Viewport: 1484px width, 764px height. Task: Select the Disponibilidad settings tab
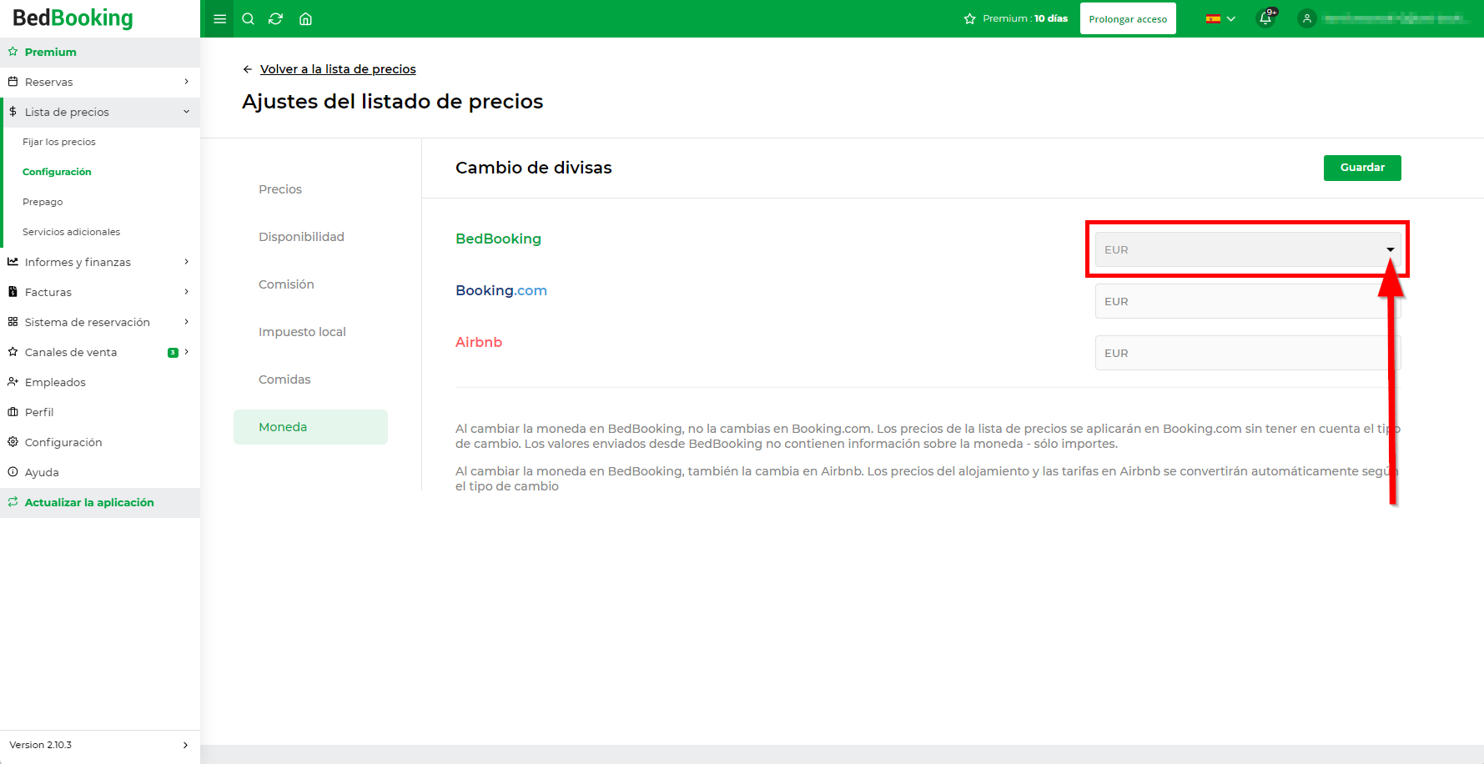tap(310, 237)
